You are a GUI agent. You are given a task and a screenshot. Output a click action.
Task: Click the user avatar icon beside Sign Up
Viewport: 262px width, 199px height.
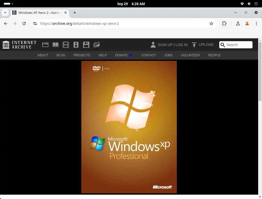coord(153,45)
